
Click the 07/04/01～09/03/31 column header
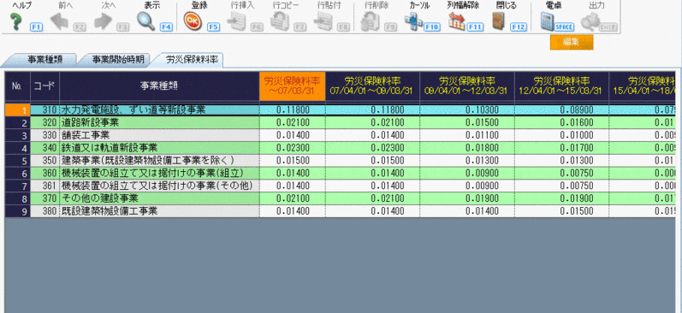point(372,86)
